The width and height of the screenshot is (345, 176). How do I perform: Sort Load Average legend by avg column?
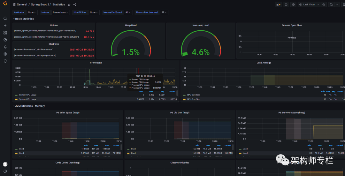[x=333, y=91]
